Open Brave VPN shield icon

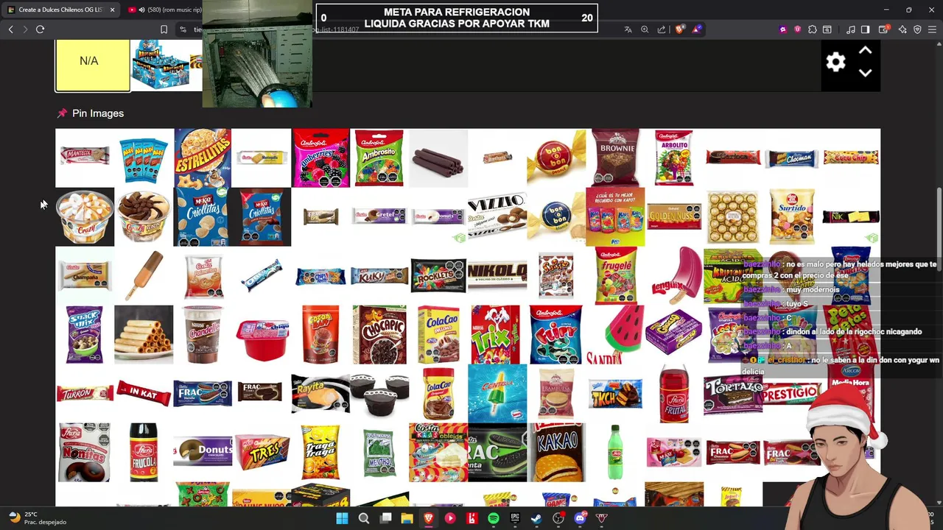[x=917, y=29]
